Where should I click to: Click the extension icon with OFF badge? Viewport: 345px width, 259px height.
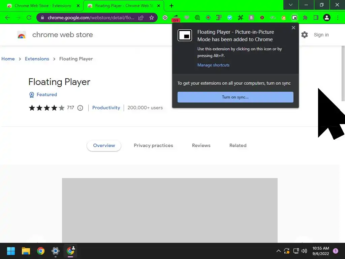point(176,18)
